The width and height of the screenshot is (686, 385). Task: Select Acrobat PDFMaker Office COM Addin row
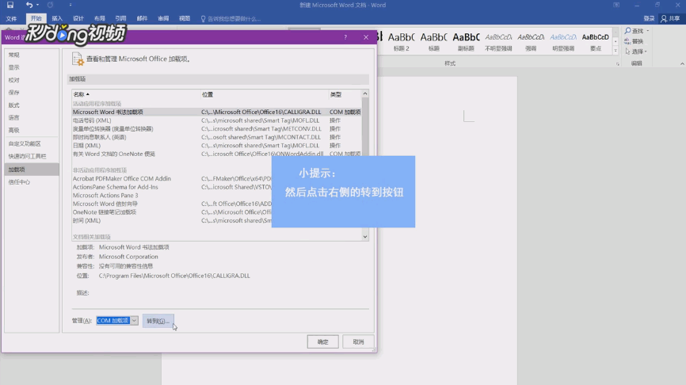[172, 178]
